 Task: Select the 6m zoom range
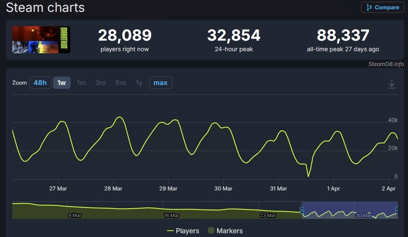point(121,83)
